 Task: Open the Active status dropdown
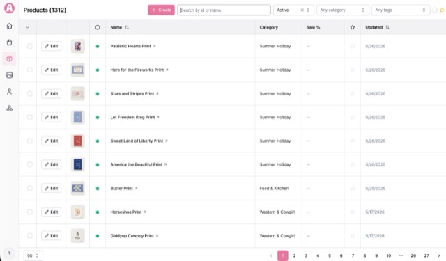coord(293,10)
